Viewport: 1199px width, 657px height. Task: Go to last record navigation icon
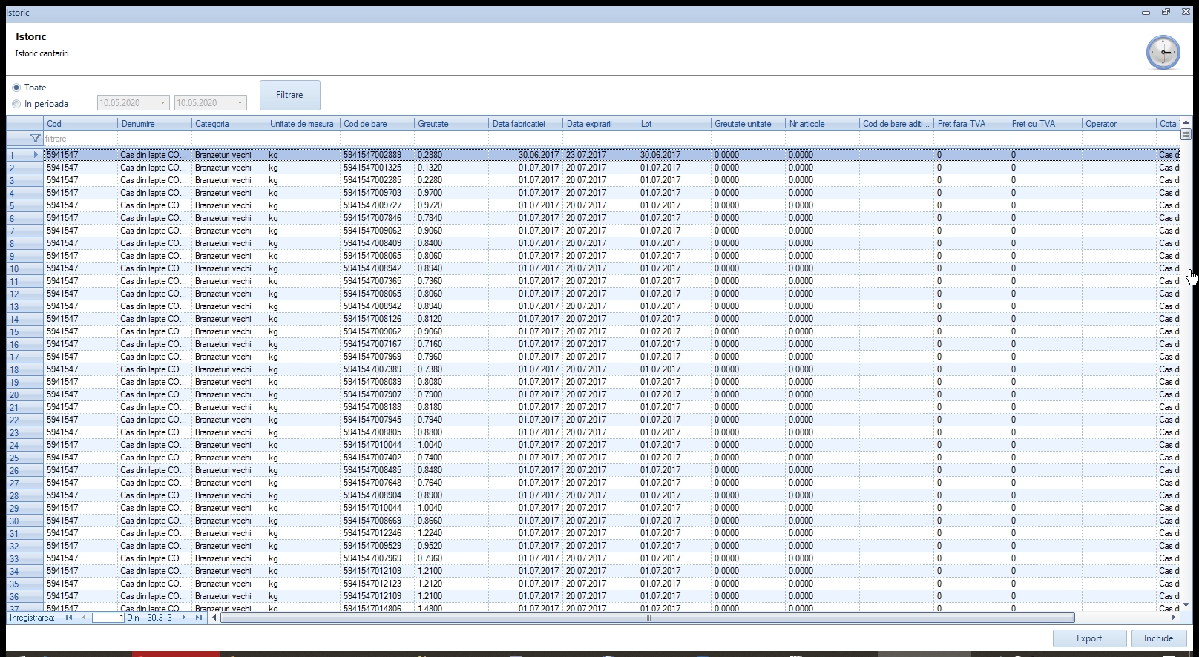(x=198, y=618)
